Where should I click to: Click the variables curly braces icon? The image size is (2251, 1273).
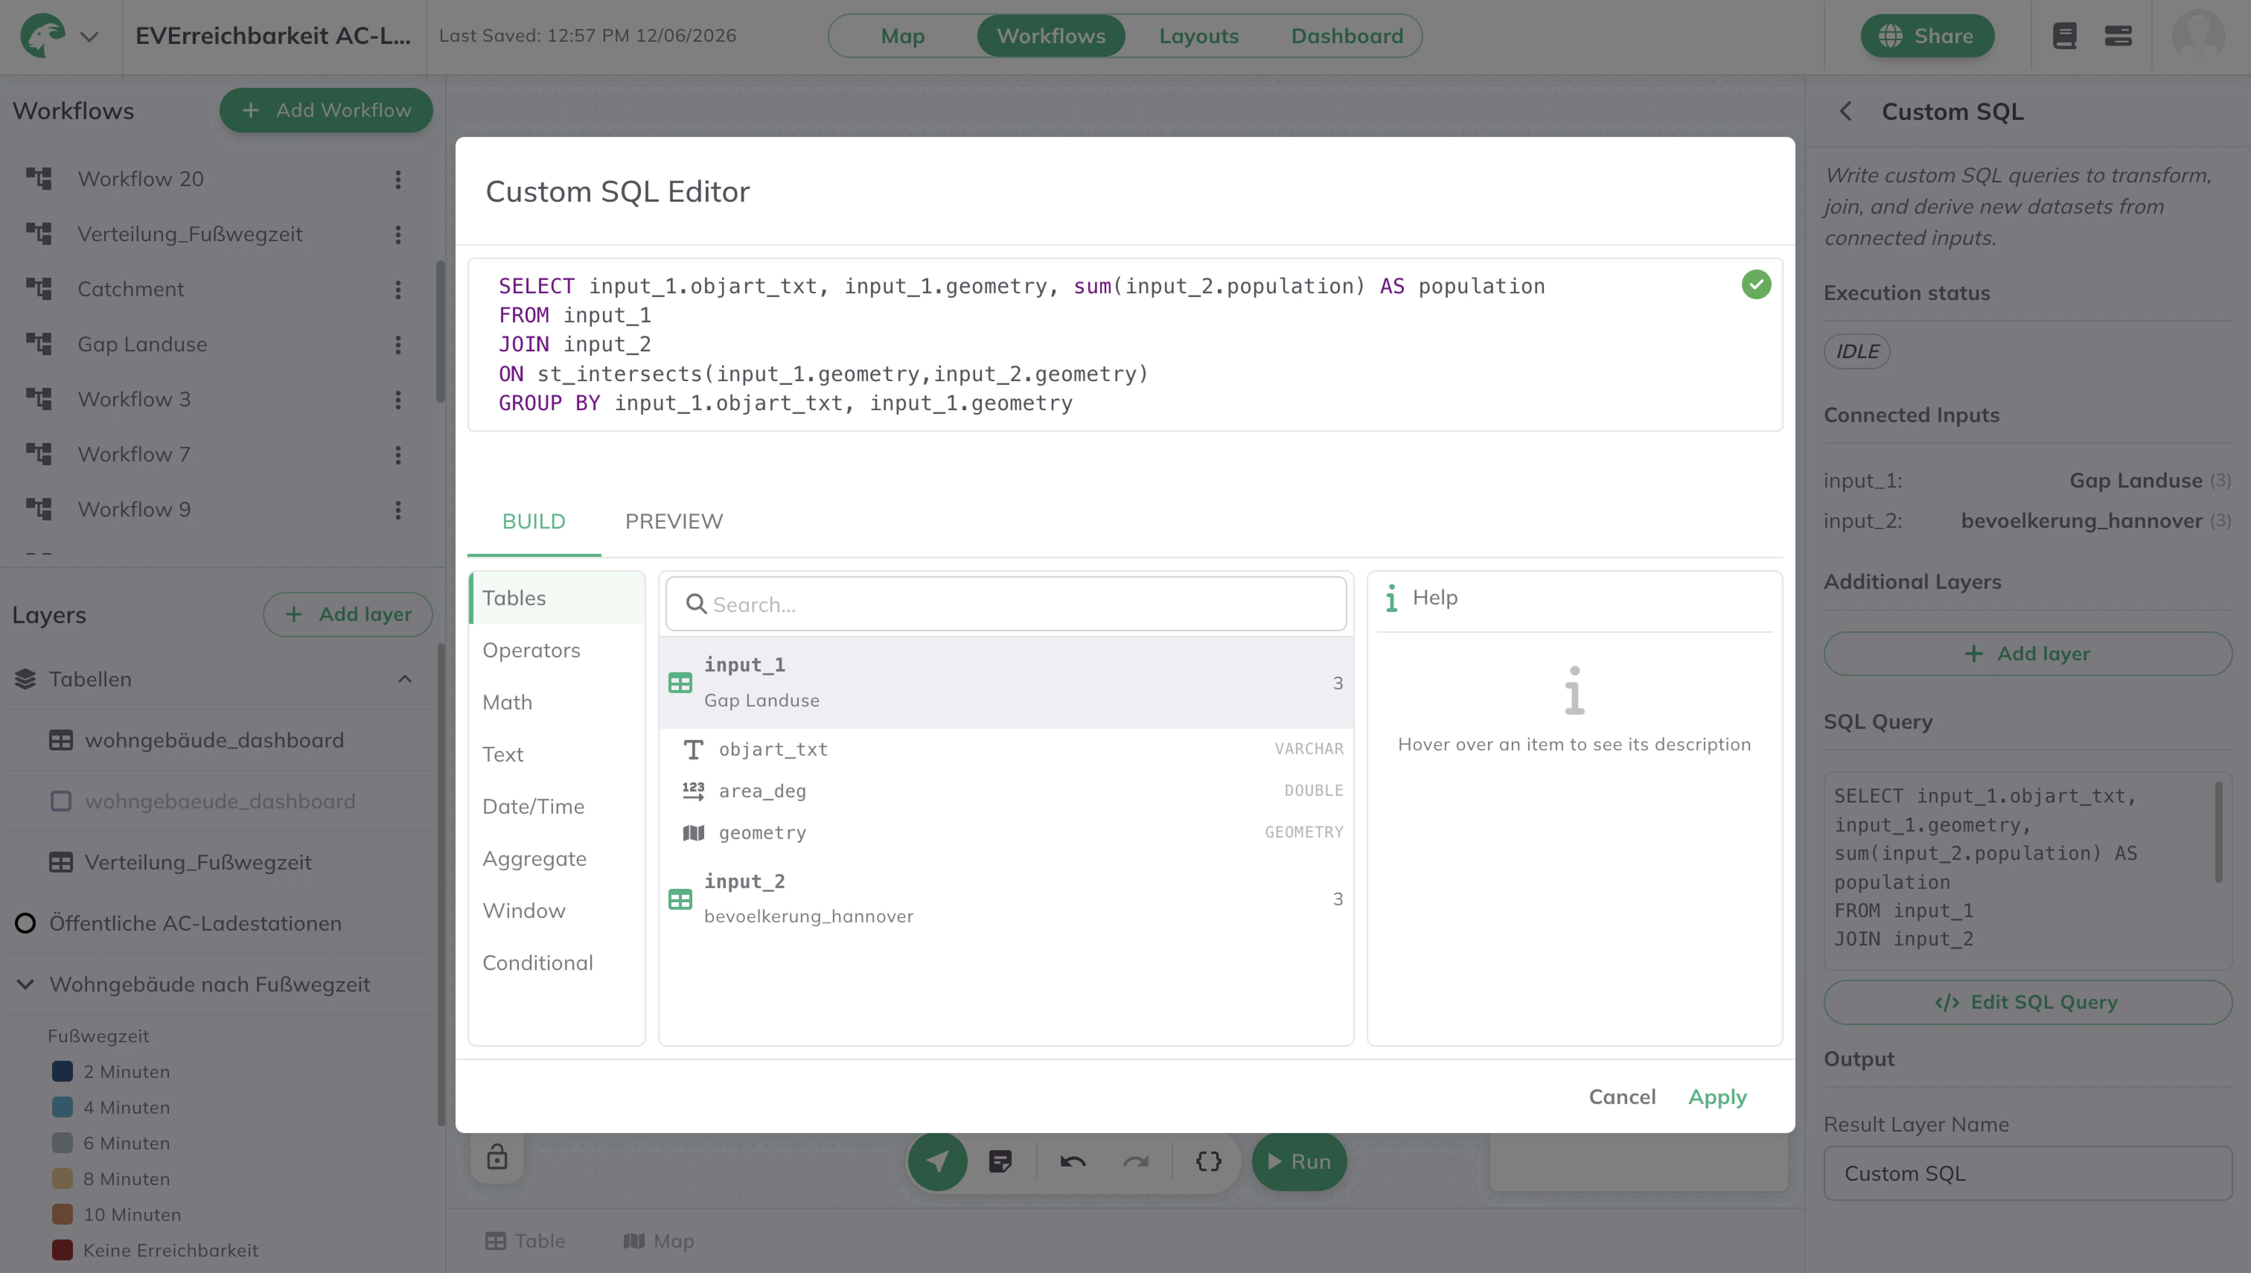click(1208, 1162)
